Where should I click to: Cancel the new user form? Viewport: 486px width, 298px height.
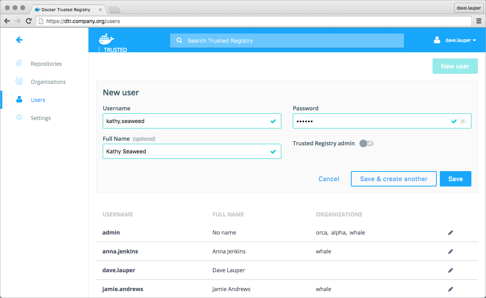point(329,179)
